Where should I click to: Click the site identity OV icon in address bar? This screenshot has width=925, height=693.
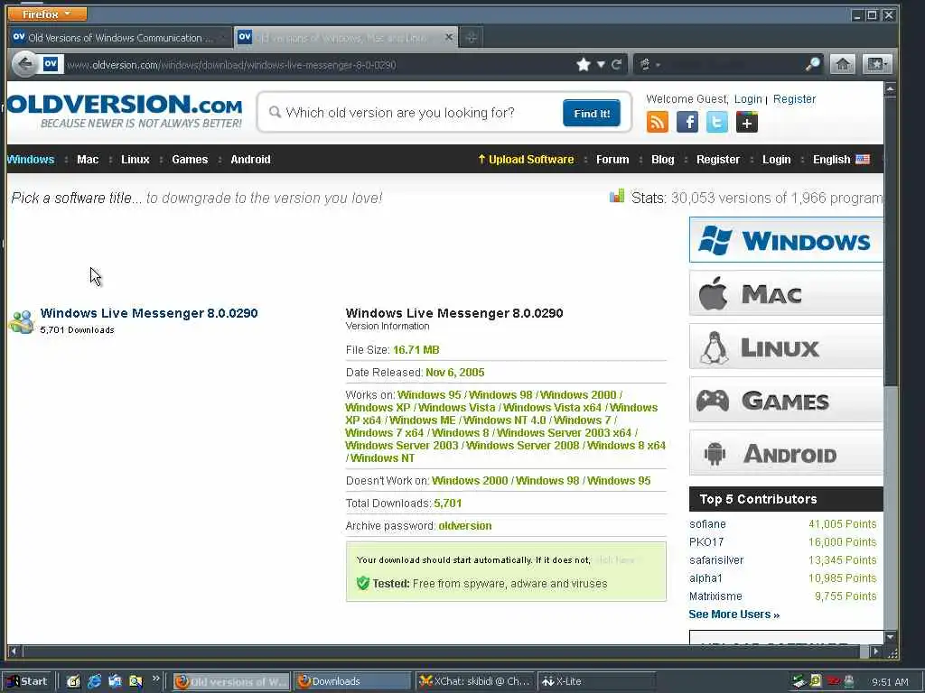tap(51, 64)
